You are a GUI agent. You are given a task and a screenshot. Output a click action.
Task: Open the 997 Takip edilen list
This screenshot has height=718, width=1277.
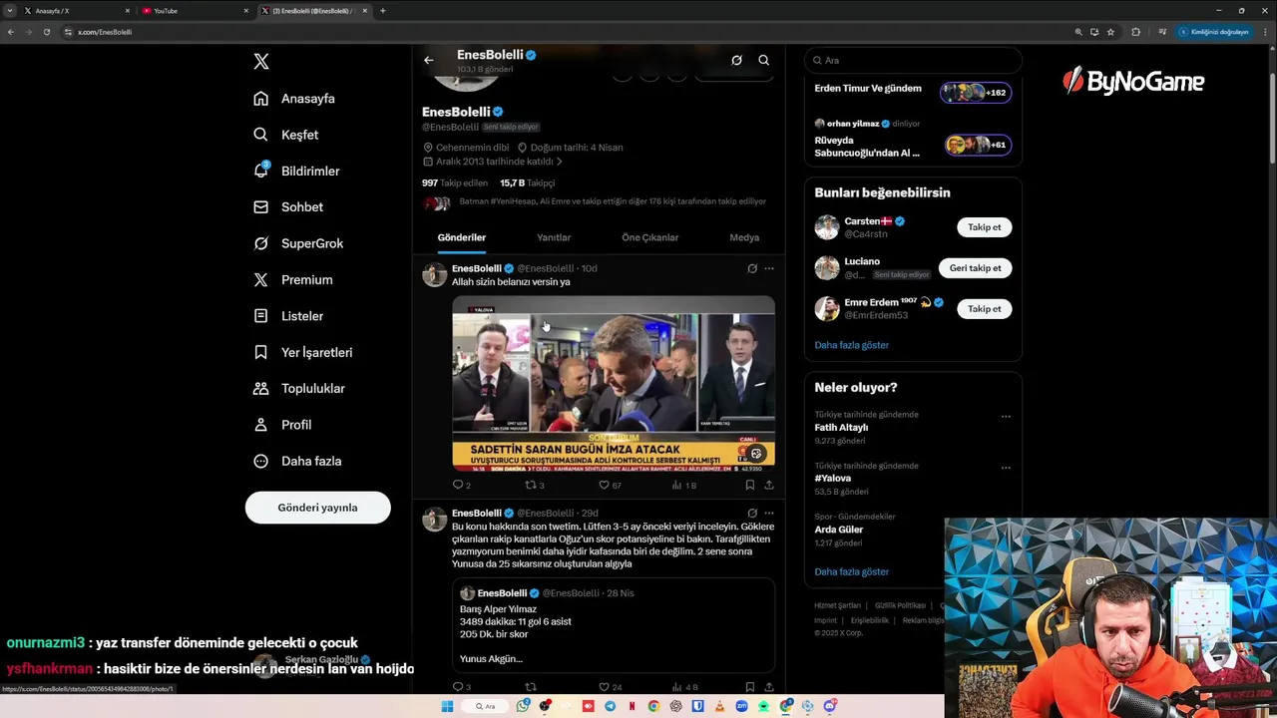click(455, 183)
